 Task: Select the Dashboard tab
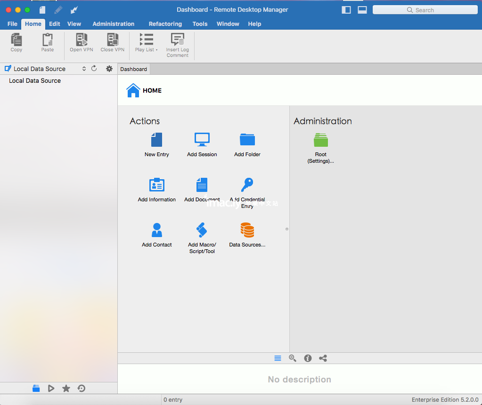pyautogui.click(x=134, y=69)
